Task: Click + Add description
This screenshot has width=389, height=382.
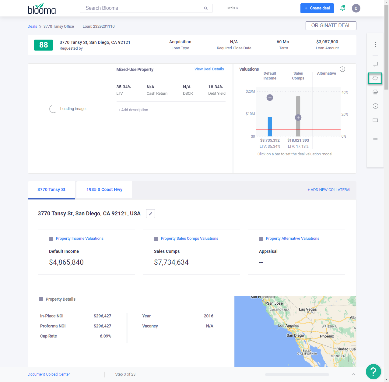Action: [133, 110]
